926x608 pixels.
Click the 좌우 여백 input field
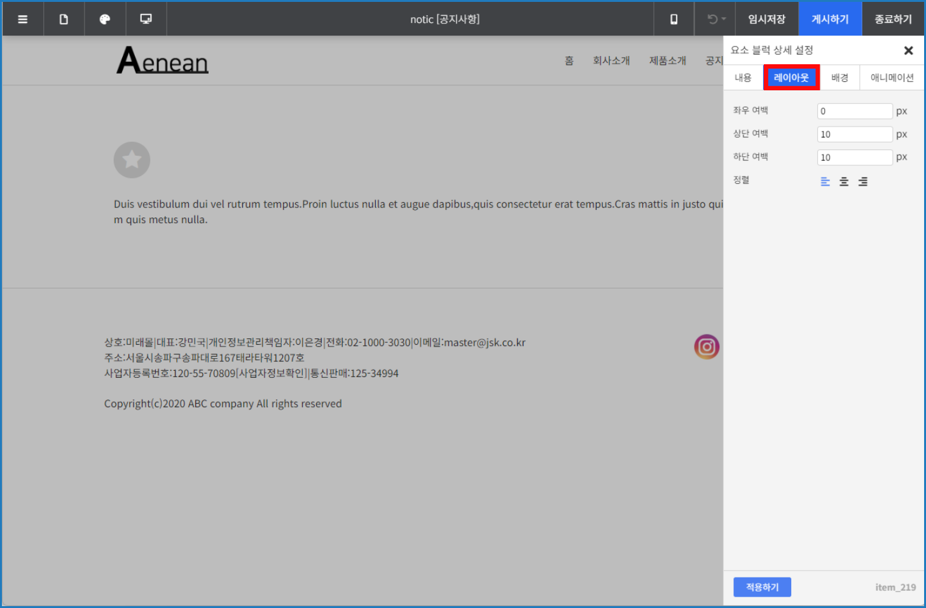[x=854, y=111]
